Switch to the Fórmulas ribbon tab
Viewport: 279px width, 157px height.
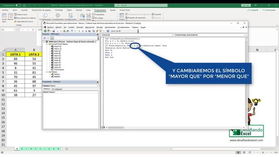point(59,10)
